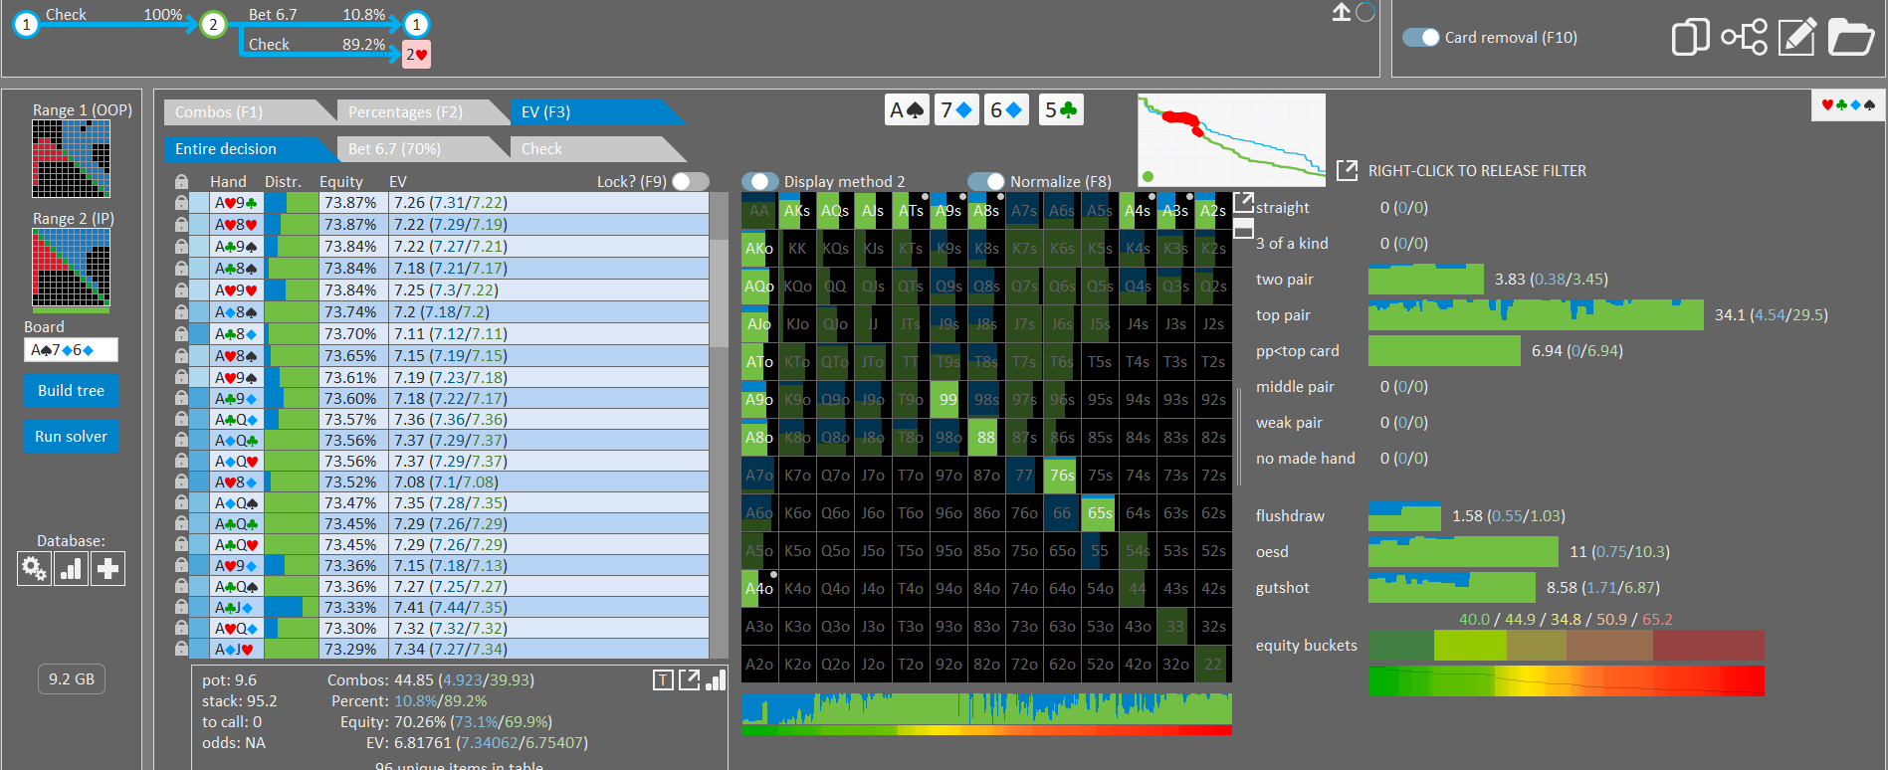1888x770 pixels.
Task: Click the edit pencil icon in toolbar
Action: pyautogui.click(x=1797, y=38)
